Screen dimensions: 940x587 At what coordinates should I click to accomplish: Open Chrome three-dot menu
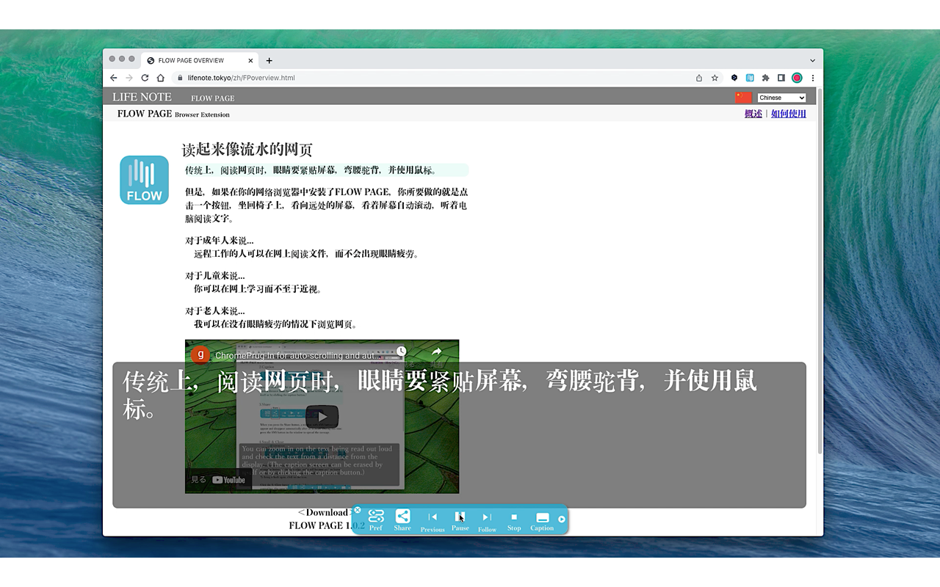(812, 78)
